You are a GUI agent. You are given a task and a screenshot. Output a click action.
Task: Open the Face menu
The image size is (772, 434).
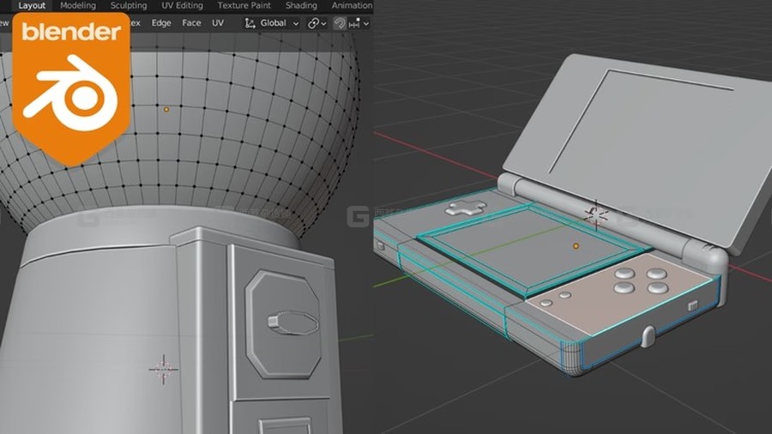[x=191, y=23]
